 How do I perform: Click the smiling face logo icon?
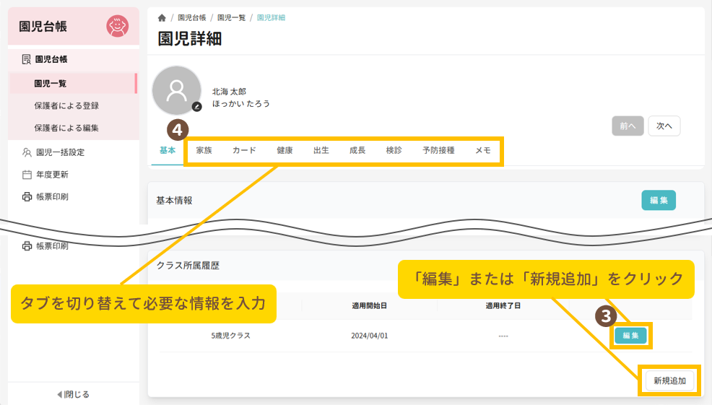click(117, 27)
